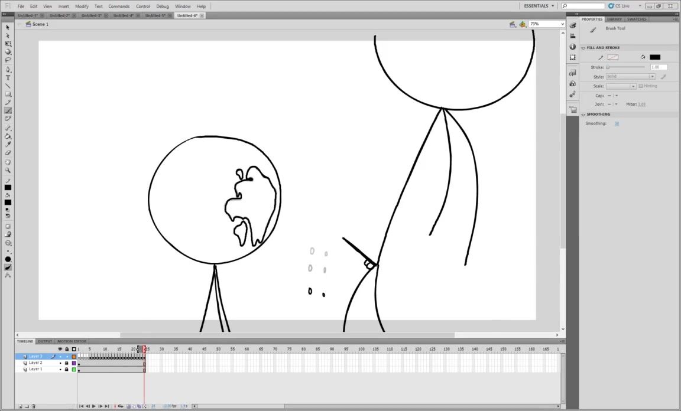Select the Free Transform tool
The height and width of the screenshot is (411, 681).
pyautogui.click(x=8, y=44)
